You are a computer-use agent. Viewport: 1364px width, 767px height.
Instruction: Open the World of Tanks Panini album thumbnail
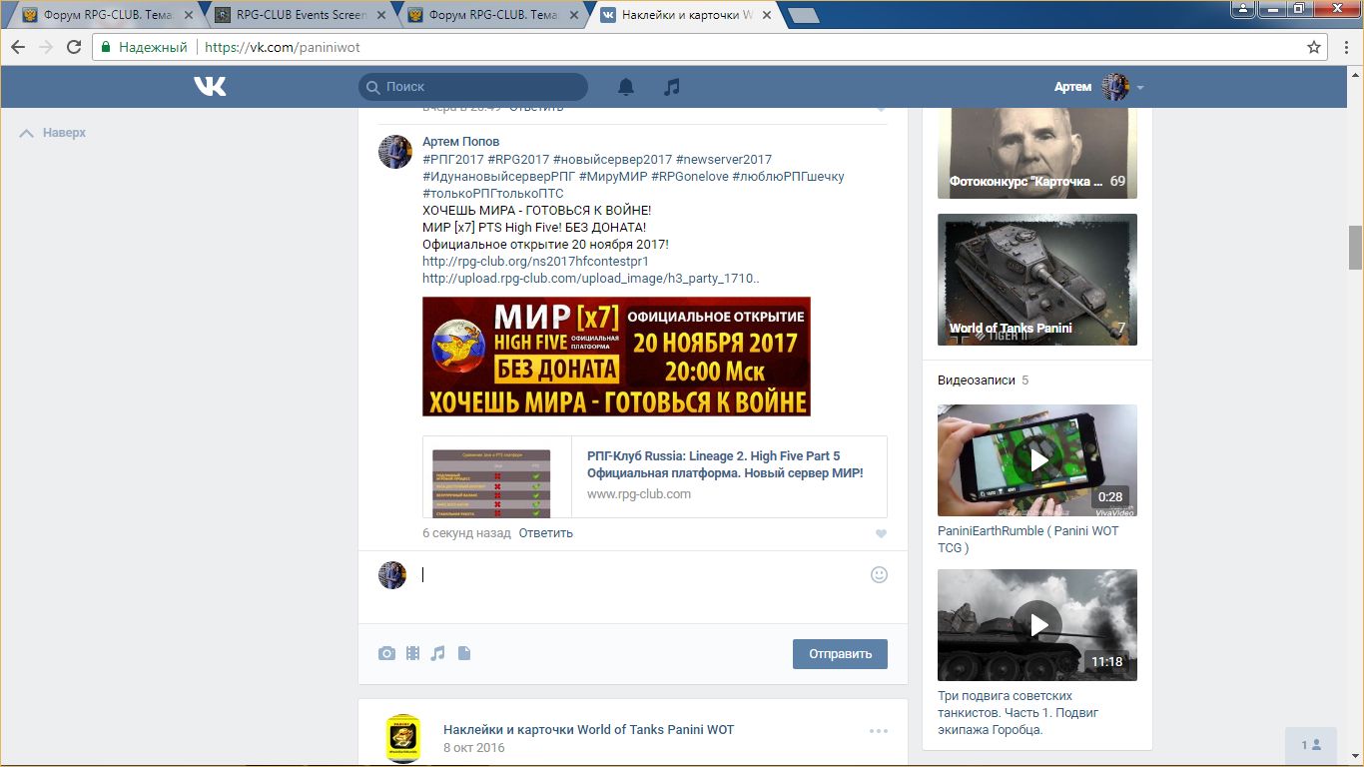1037,280
